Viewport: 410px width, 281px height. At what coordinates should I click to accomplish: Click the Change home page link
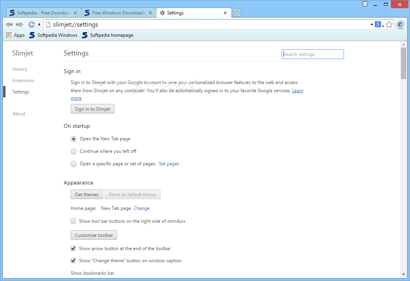tap(141, 208)
